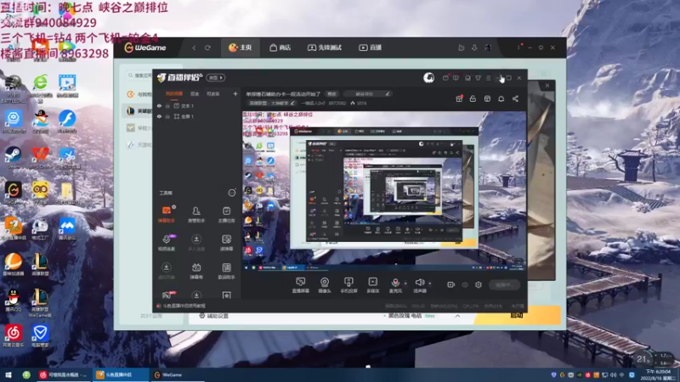Click the unlock padlock icon in top right
The height and width of the screenshot is (382, 680).
click(473, 98)
